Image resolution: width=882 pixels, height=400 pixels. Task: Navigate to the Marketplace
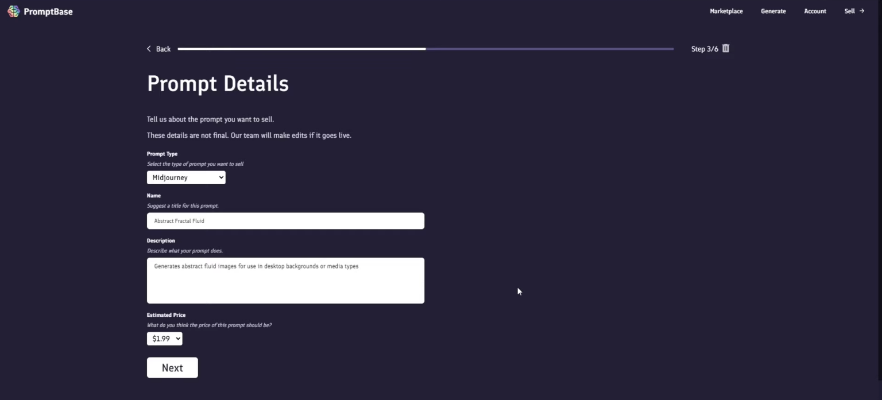point(726,11)
